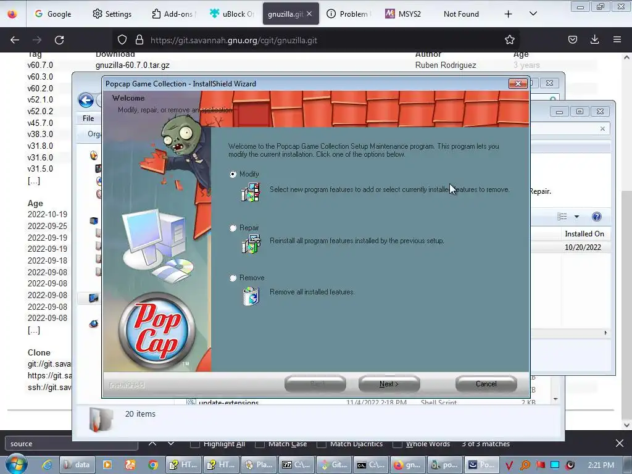Open help in the Programs window

tap(597, 217)
